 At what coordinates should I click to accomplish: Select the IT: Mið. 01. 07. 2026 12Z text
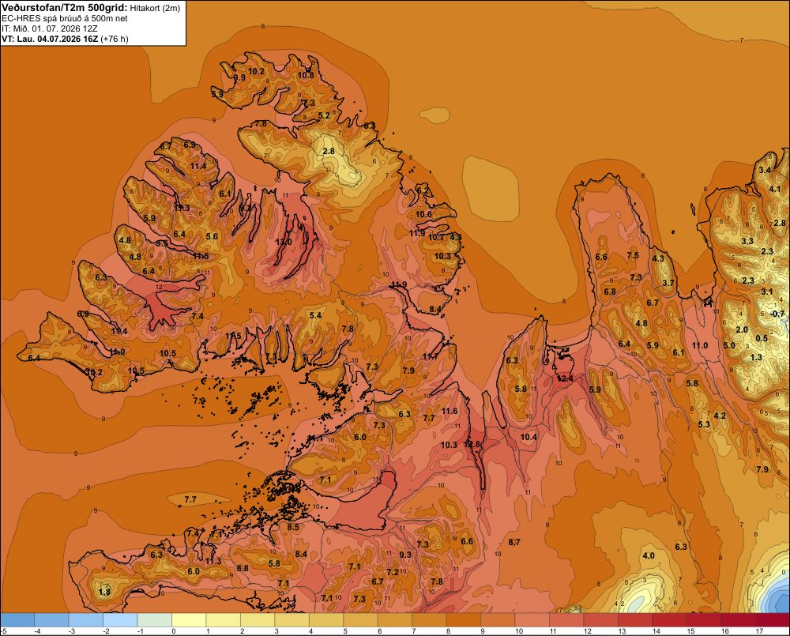click(x=49, y=28)
